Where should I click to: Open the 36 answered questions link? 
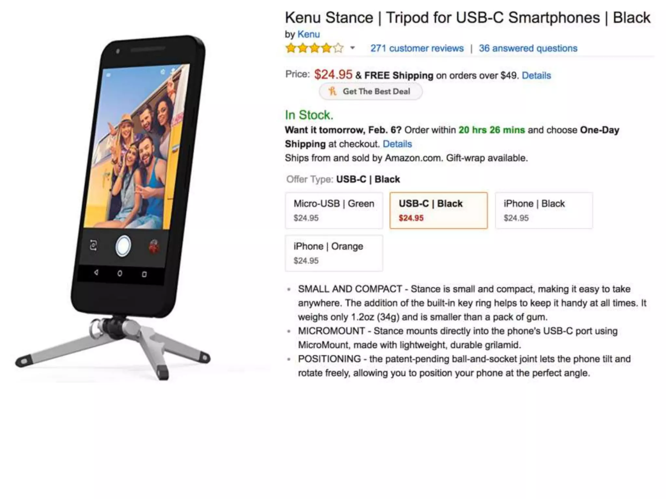[x=528, y=48]
